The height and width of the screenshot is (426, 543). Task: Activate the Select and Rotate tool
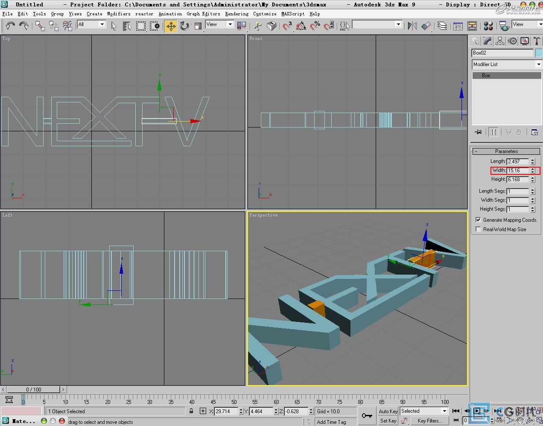(x=184, y=26)
